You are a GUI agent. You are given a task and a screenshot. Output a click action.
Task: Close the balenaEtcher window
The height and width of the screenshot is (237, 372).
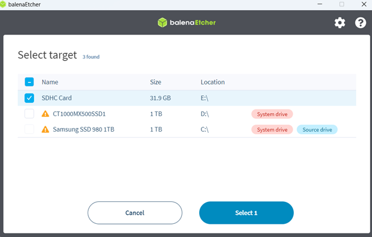coord(364,4)
